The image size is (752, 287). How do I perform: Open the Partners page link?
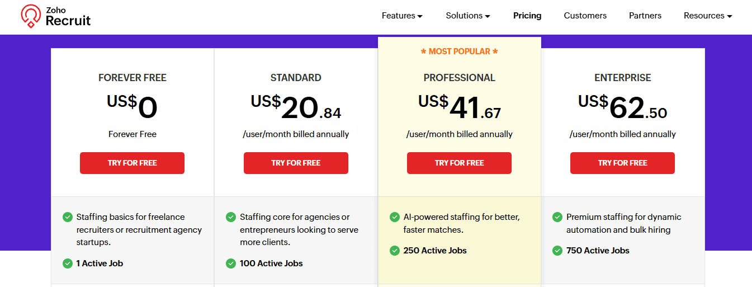point(645,16)
